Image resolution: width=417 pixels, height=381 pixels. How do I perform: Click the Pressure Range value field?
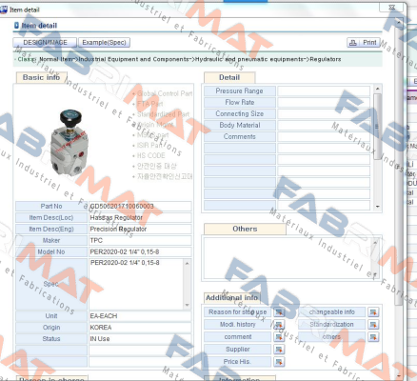click(x=324, y=90)
